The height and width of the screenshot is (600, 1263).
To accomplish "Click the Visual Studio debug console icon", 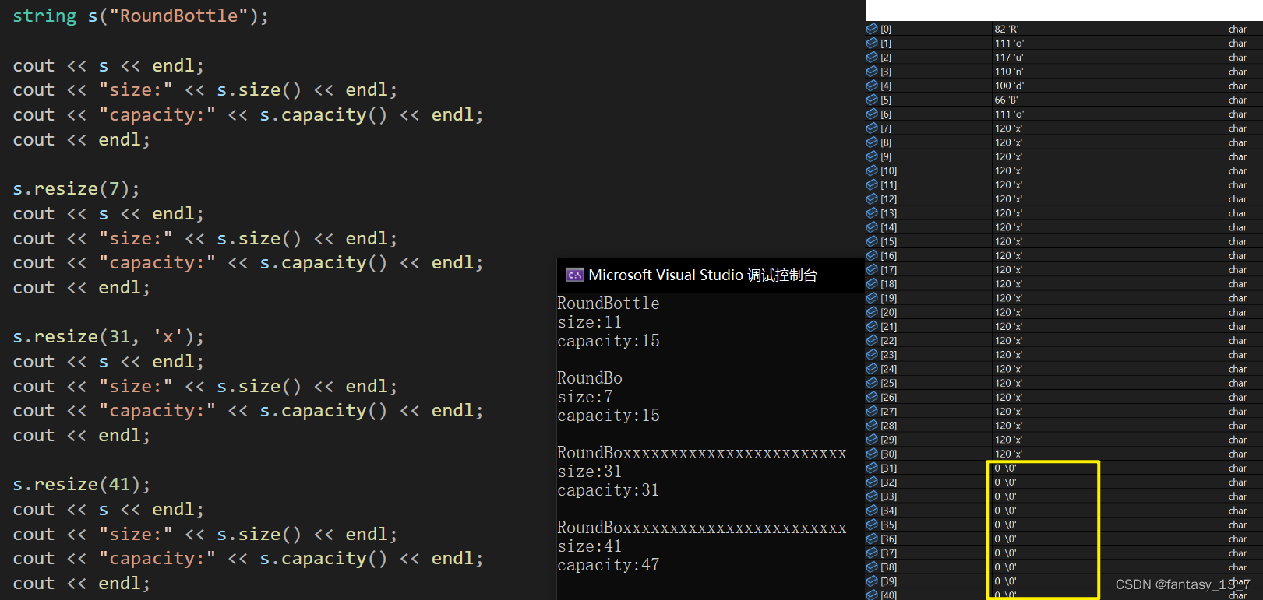I will click(575, 275).
